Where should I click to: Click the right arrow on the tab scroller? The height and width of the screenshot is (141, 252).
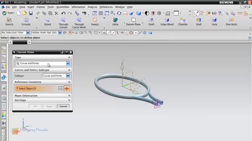pos(29,42)
